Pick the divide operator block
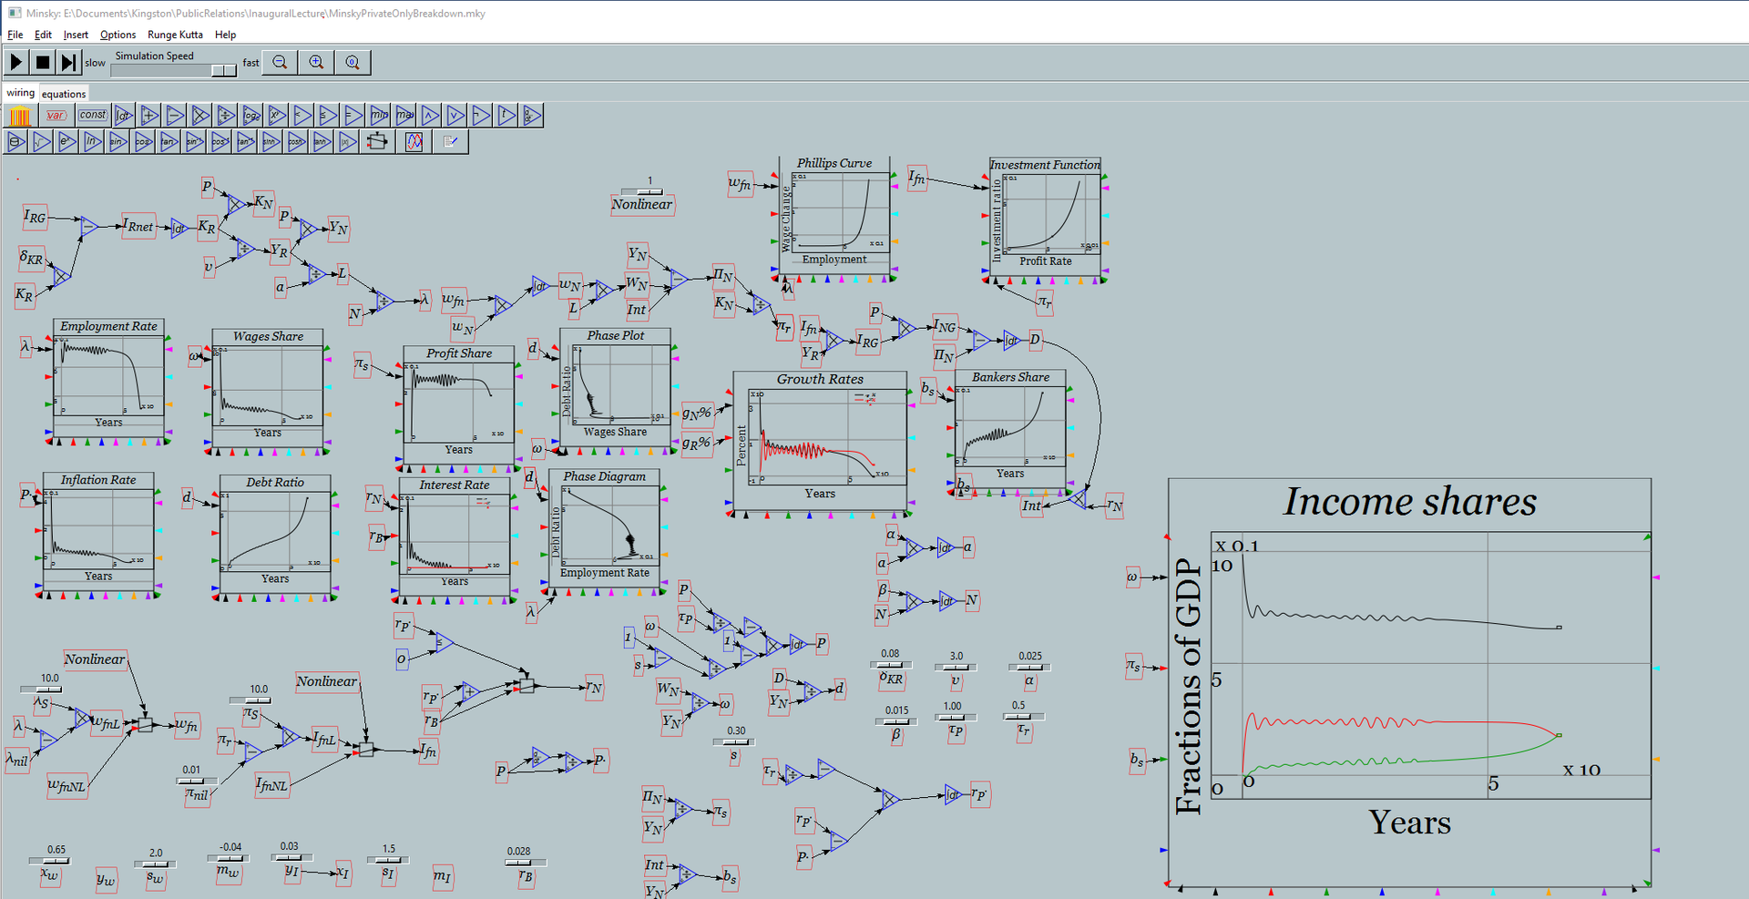 click(226, 116)
